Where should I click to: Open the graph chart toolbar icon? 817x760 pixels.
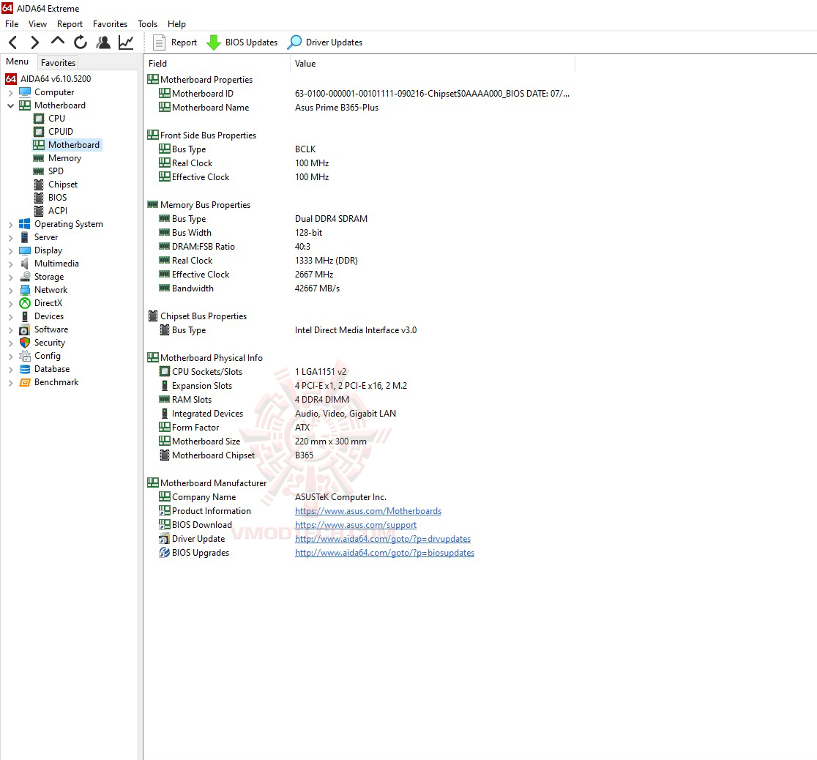click(x=126, y=42)
